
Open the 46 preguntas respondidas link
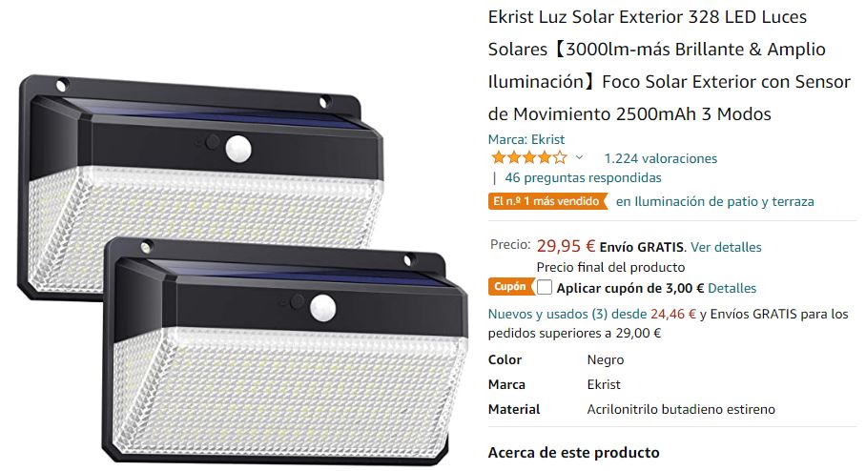coord(583,177)
